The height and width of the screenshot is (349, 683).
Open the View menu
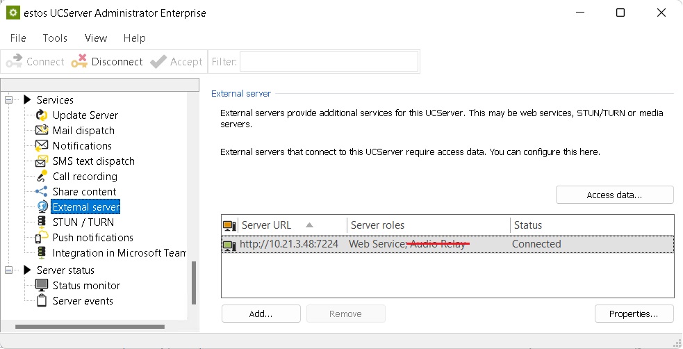click(x=96, y=38)
